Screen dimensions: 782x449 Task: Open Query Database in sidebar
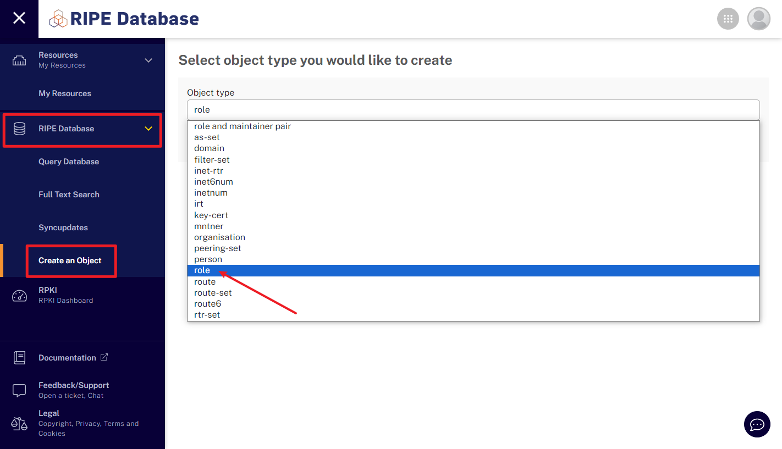(x=69, y=162)
